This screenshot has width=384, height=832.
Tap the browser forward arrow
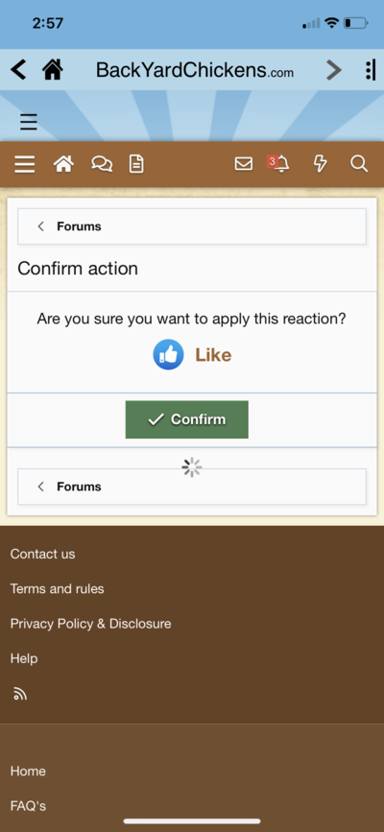pos(333,69)
